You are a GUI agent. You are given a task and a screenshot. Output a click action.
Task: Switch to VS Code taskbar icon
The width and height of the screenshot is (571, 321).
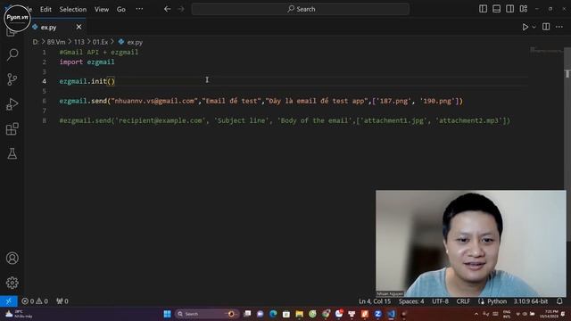click(x=391, y=314)
